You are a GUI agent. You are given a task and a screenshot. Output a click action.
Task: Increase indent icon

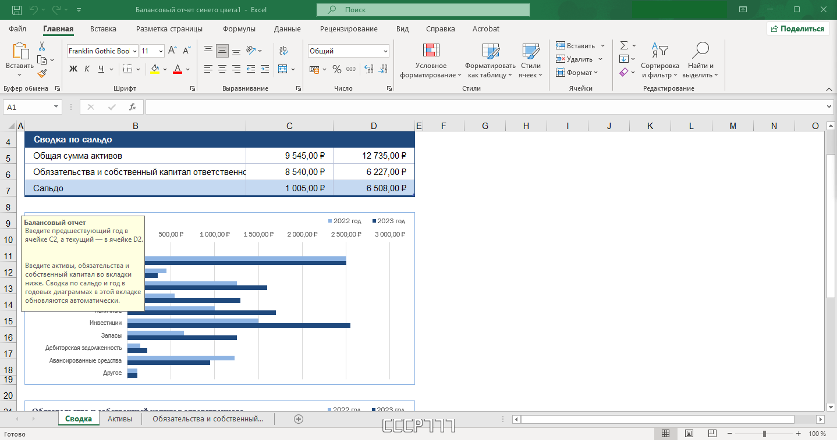(265, 69)
